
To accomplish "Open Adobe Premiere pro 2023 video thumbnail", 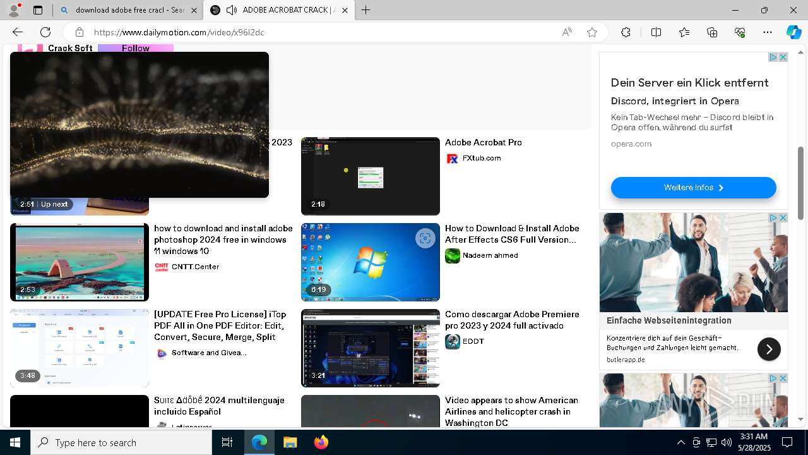I will (371, 348).
